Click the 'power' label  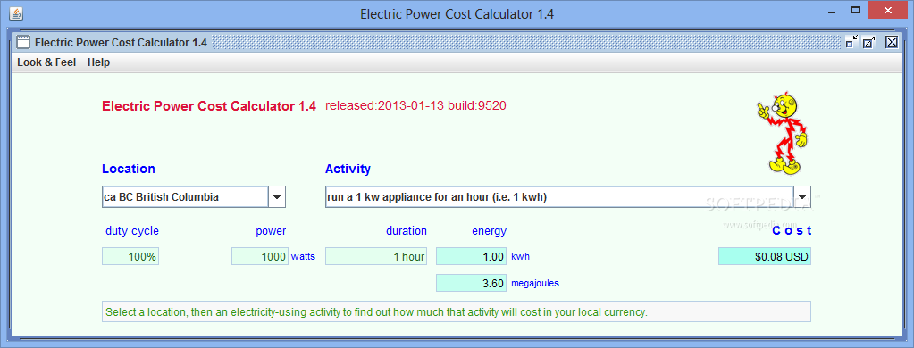pos(271,231)
